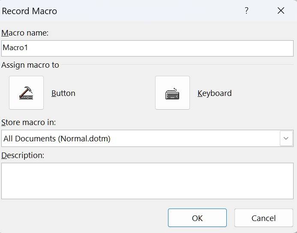Click the Store macro in label

pos(29,122)
